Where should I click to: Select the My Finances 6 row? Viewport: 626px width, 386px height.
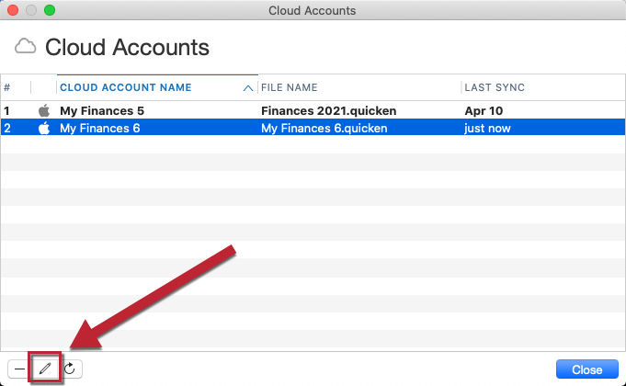(313, 128)
